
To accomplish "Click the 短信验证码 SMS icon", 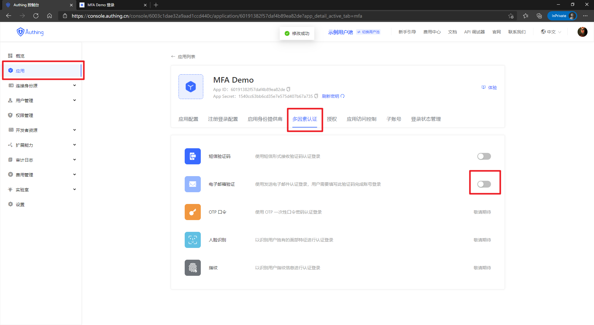I will coord(193,156).
